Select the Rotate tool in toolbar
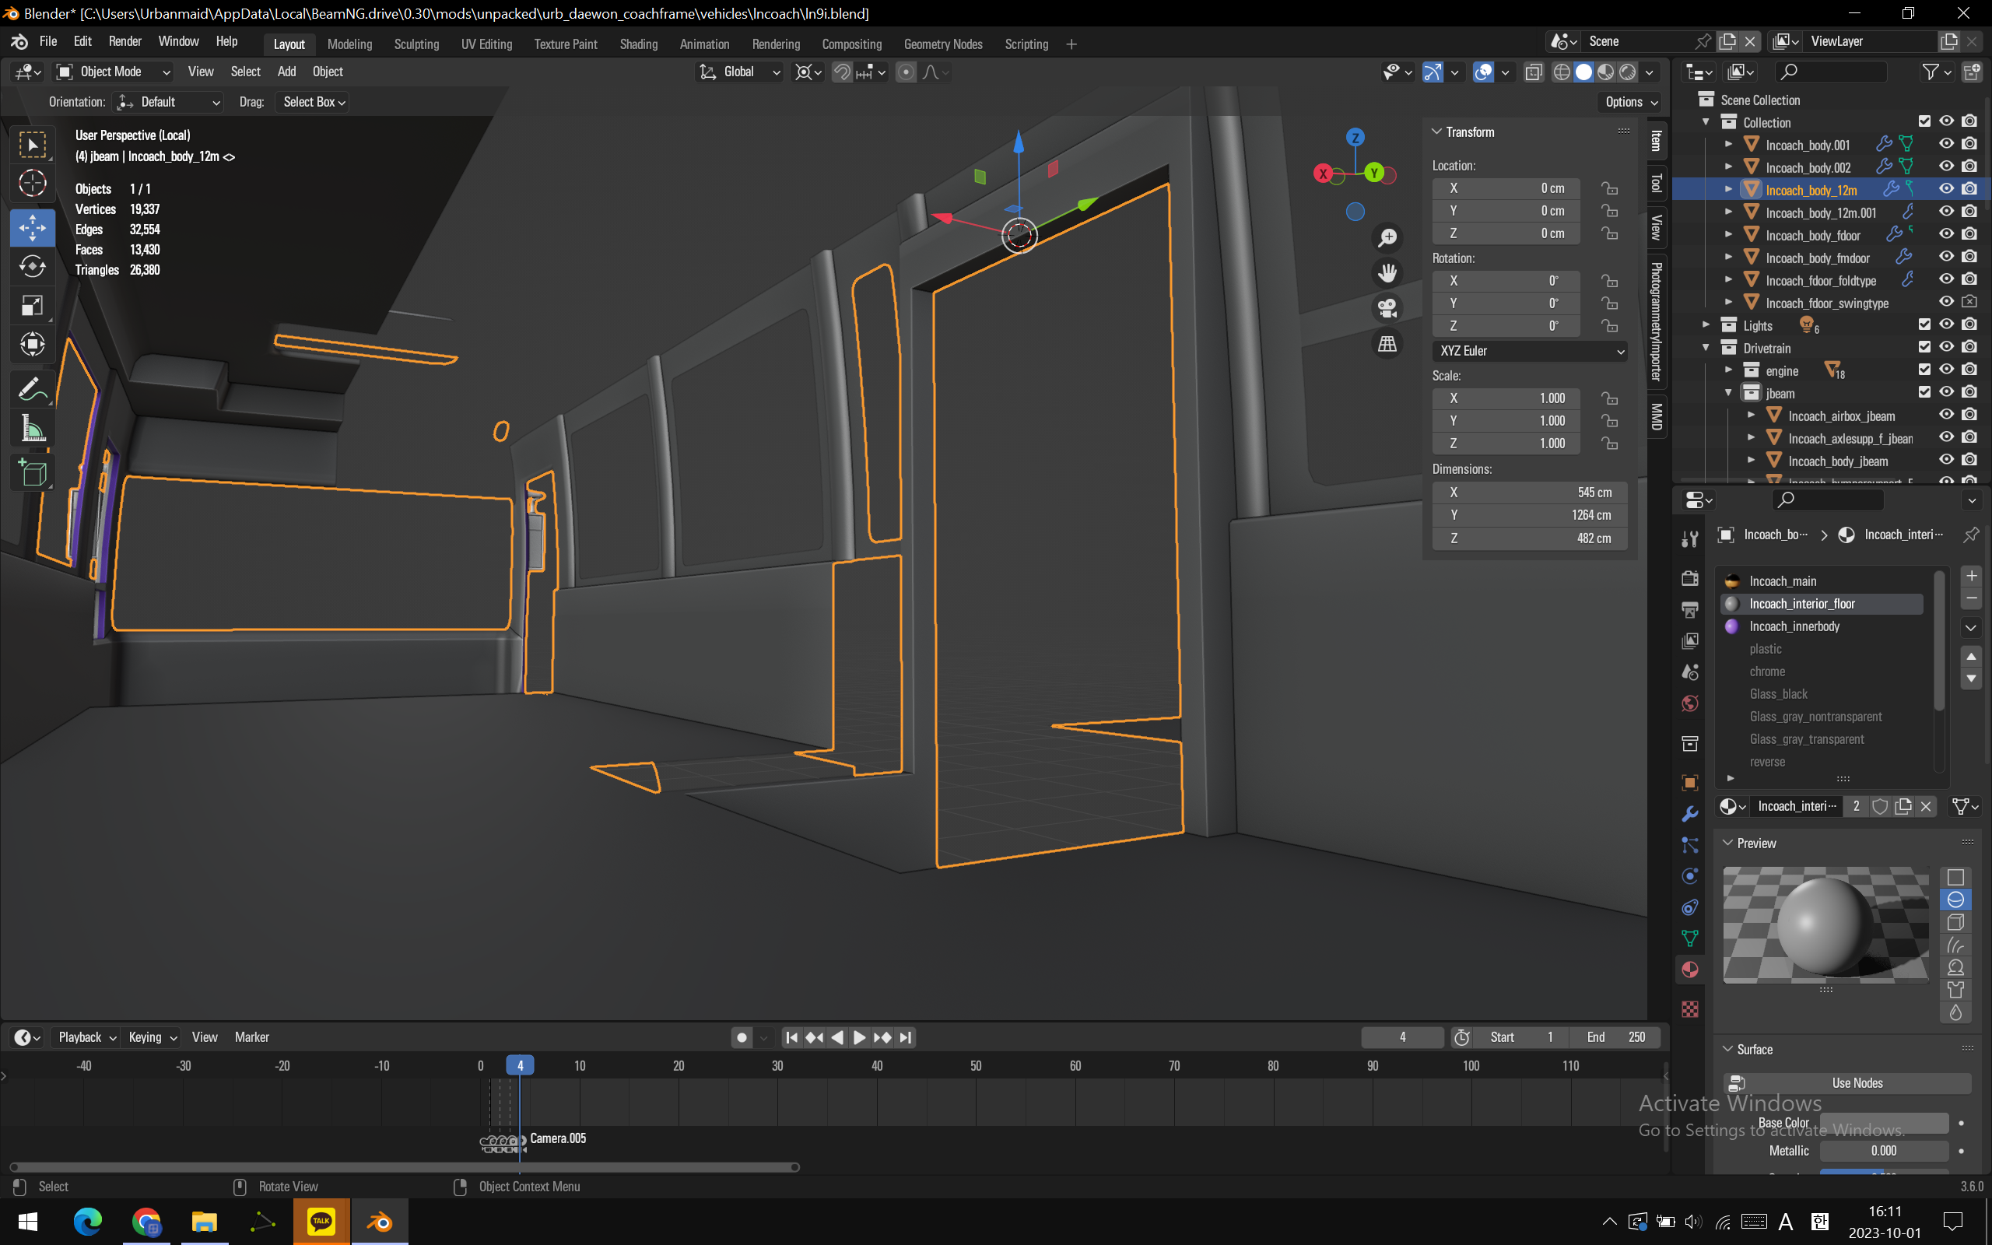The width and height of the screenshot is (1992, 1245). (32, 267)
